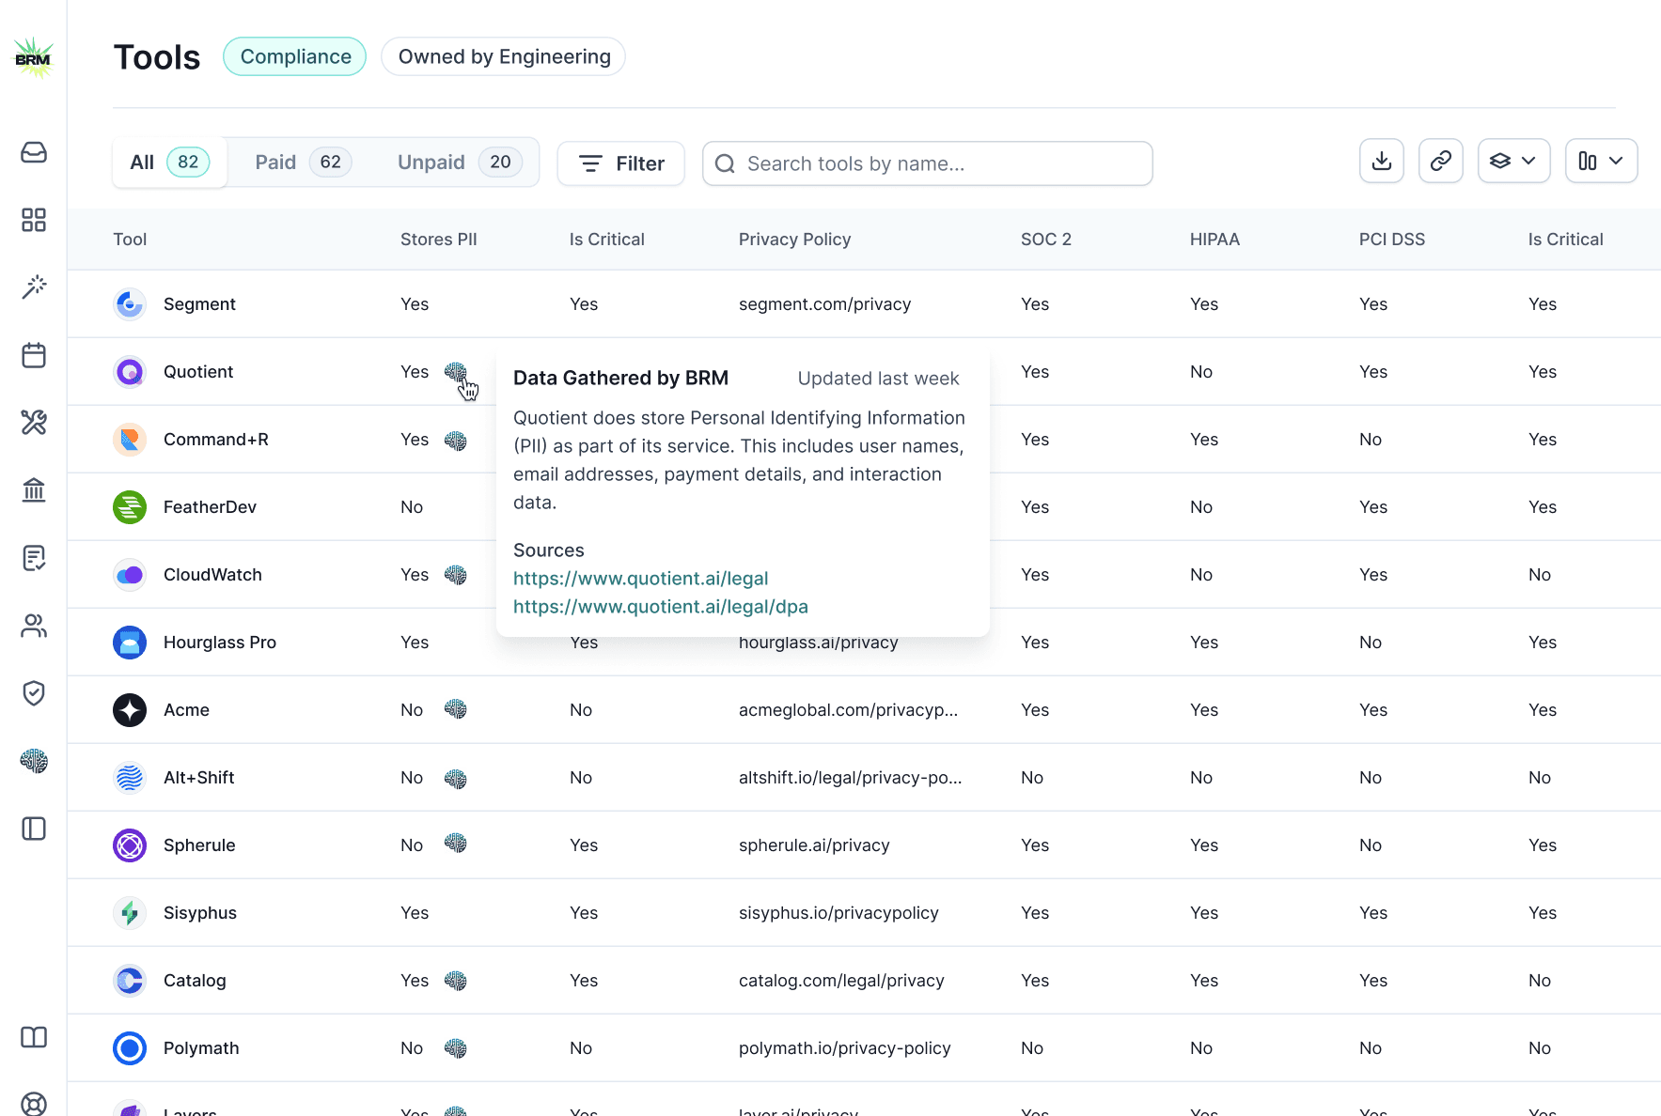The height and width of the screenshot is (1116, 1661).
Task: Open the dashboard grid icon in sidebar
Action: pos(34,220)
